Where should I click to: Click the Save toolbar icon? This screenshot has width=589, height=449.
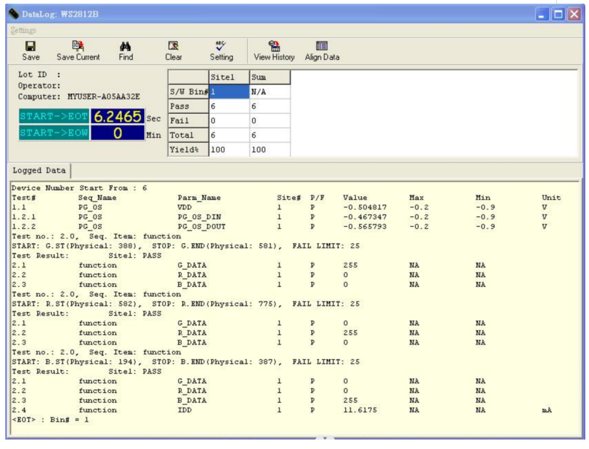[x=30, y=46]
